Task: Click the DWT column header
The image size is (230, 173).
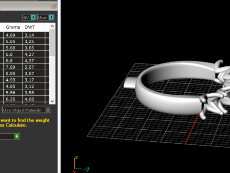Action: (x=34, y=27)
